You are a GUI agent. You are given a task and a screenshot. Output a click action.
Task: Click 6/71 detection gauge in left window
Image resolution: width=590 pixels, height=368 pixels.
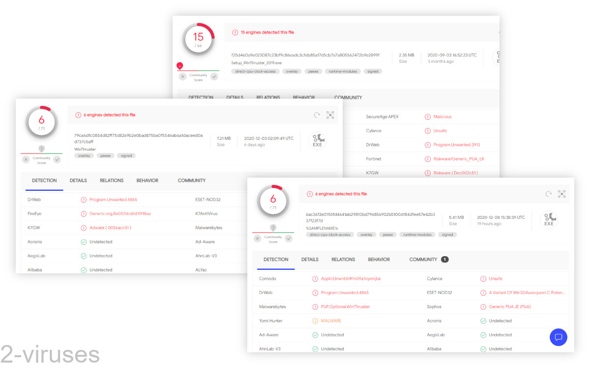click(x=41, y=122)
